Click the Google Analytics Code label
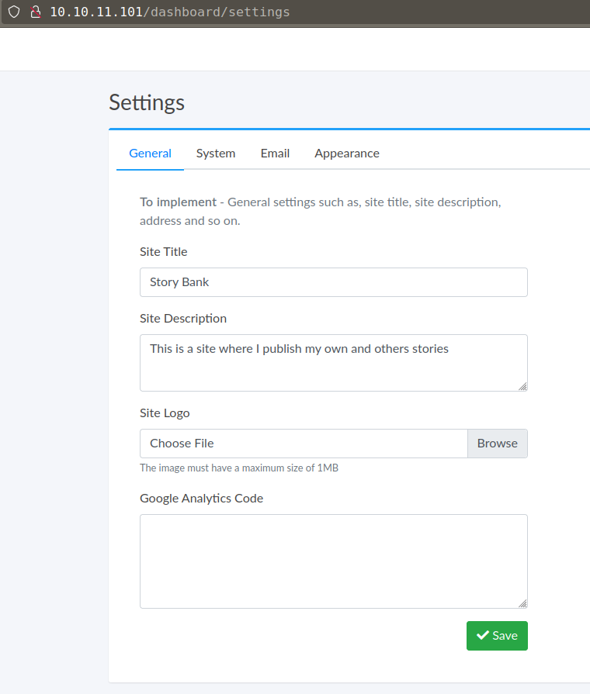590x694 pixels. click(201, 499)
